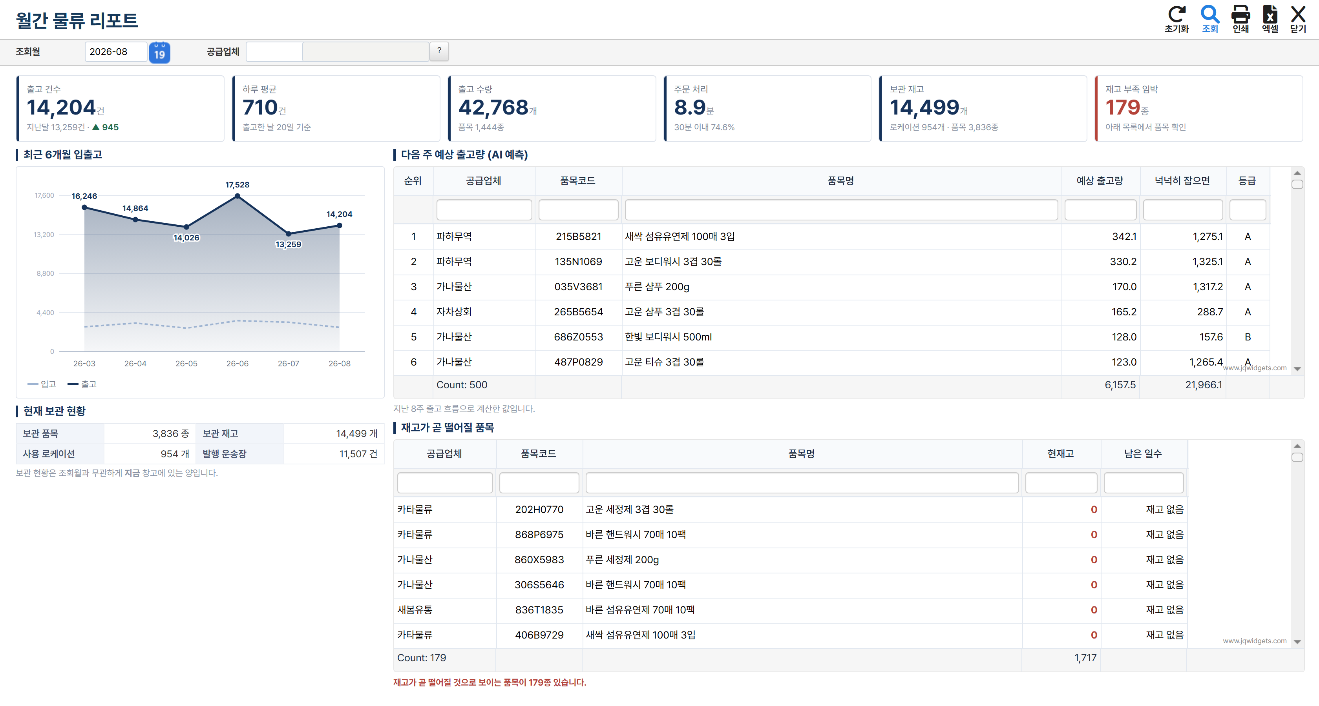Click forecast grid 공급업체 filter box
Image resolution: width=1319 pixels, height=706 pixels.
pos(484,210)
